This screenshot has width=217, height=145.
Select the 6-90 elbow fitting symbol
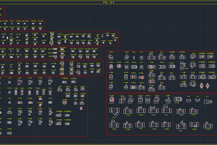pos(112,57)
